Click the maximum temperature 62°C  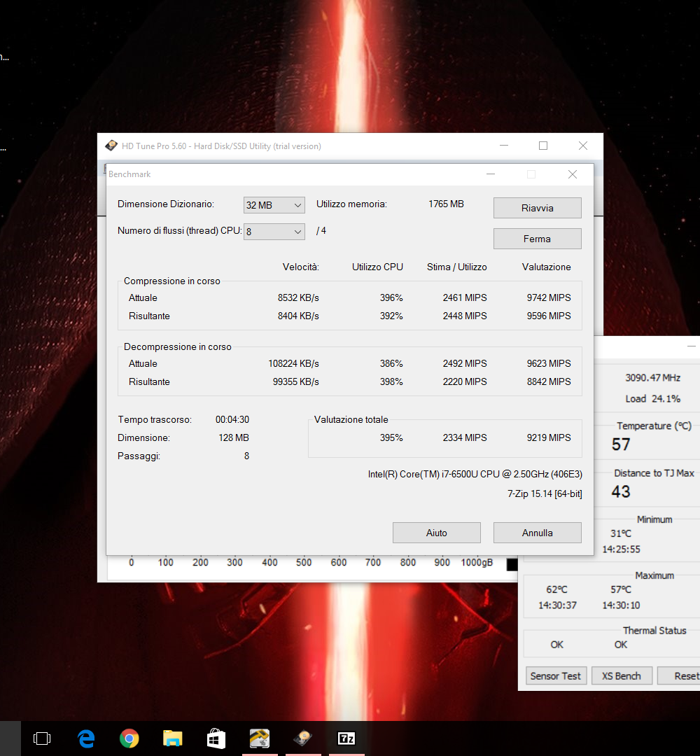556,589
